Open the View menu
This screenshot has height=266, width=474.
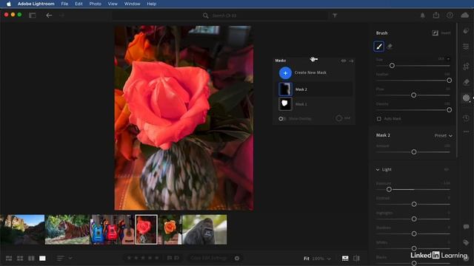pos(113,4)
